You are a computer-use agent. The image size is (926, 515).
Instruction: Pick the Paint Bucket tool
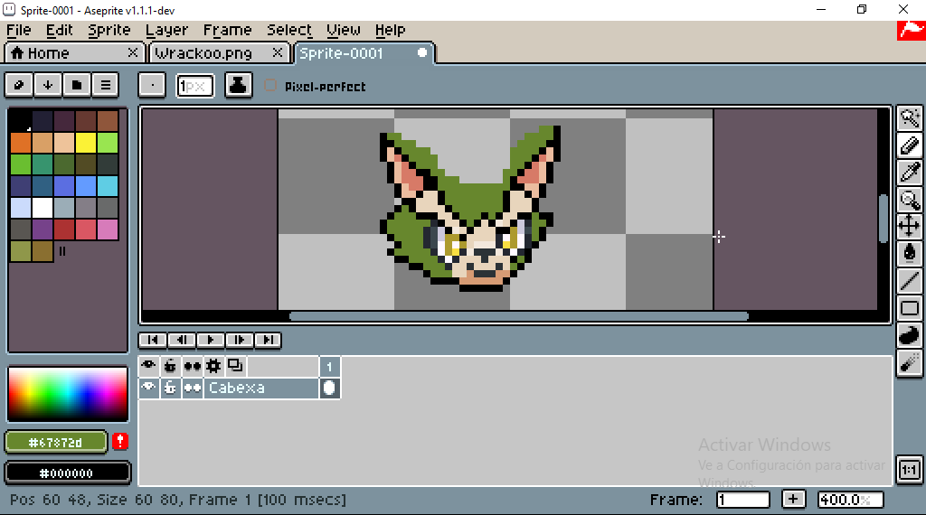click(x=910, y=253)
